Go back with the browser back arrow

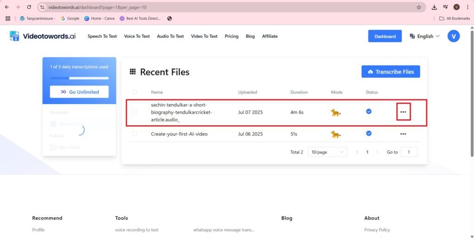(x=7, y=7)
